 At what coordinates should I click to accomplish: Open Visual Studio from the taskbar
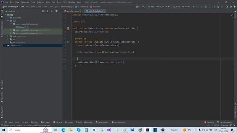click(x=109, y=130)
